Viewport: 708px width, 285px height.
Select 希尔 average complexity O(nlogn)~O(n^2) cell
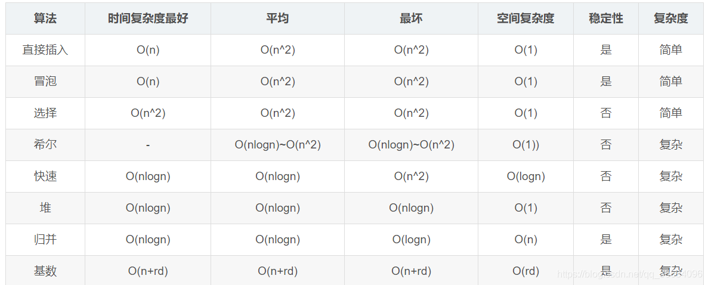click(277, 145)
